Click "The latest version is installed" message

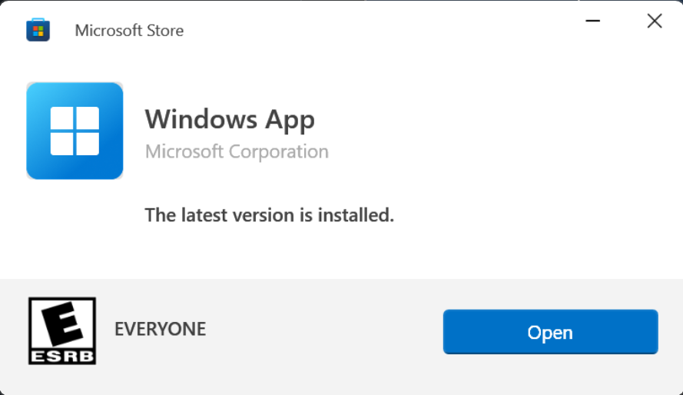click(269, 215)
